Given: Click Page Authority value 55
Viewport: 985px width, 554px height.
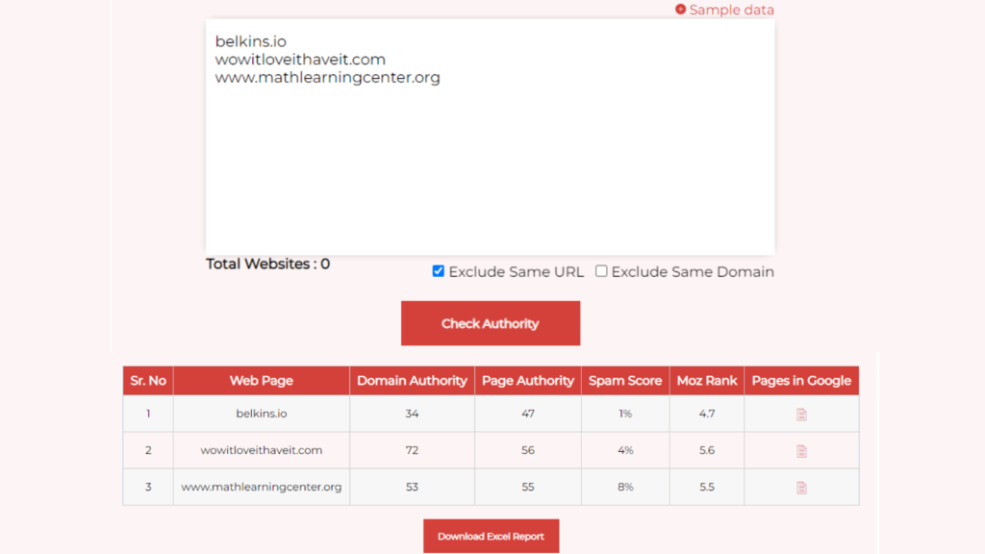Looking at the screenshot, I should tap(528, 487).
